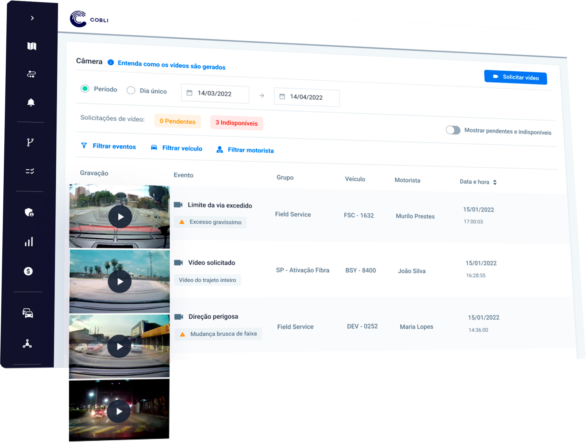Open the bar chart reports icon
Screen dimensions: 586x442
(x=29, y=242)
